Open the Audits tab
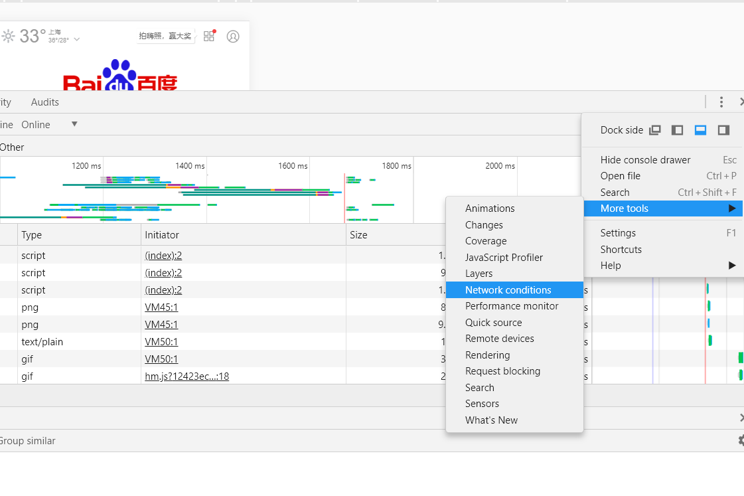Image resolution: width=744 pixels, height=496 pixels. (x=45, y=102)
